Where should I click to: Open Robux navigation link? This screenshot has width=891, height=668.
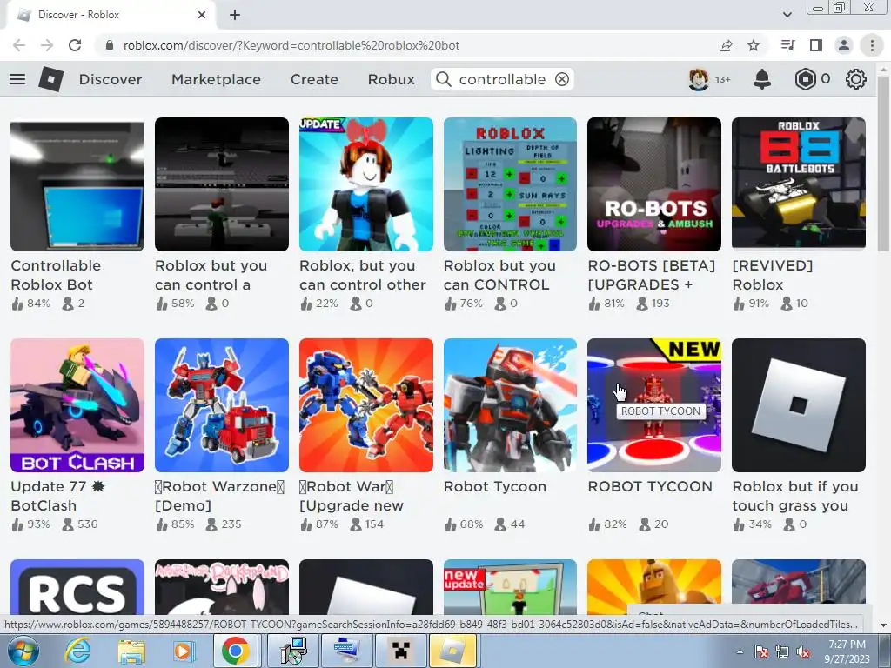pos(391,79)
